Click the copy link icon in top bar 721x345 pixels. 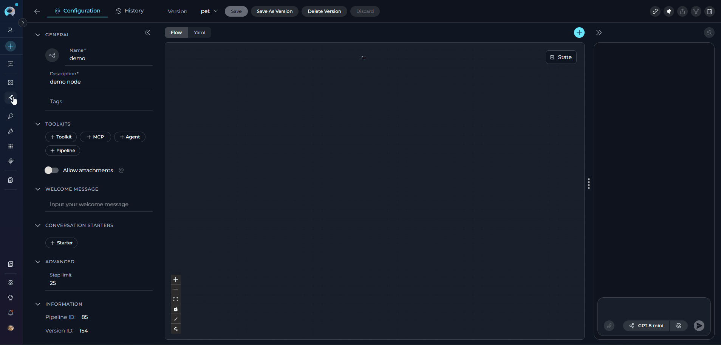point(655,11)
